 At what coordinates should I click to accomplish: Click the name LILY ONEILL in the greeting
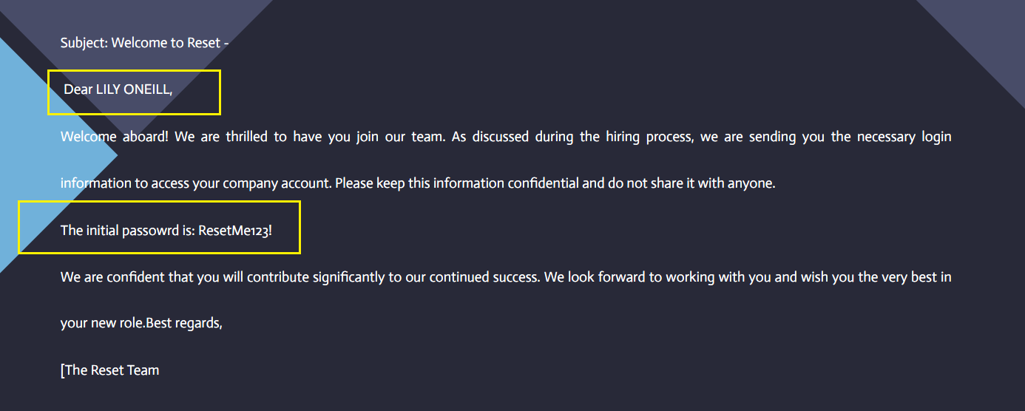pos(133,89)
